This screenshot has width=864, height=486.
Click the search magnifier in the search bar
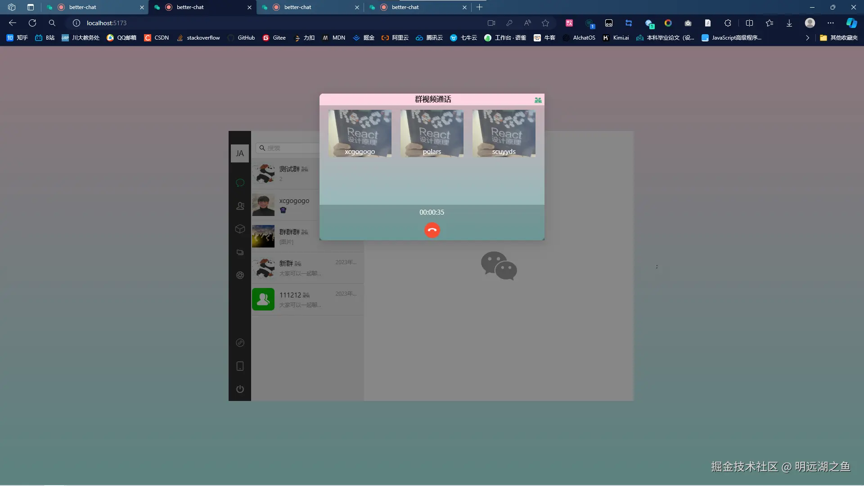click(262, 148)
